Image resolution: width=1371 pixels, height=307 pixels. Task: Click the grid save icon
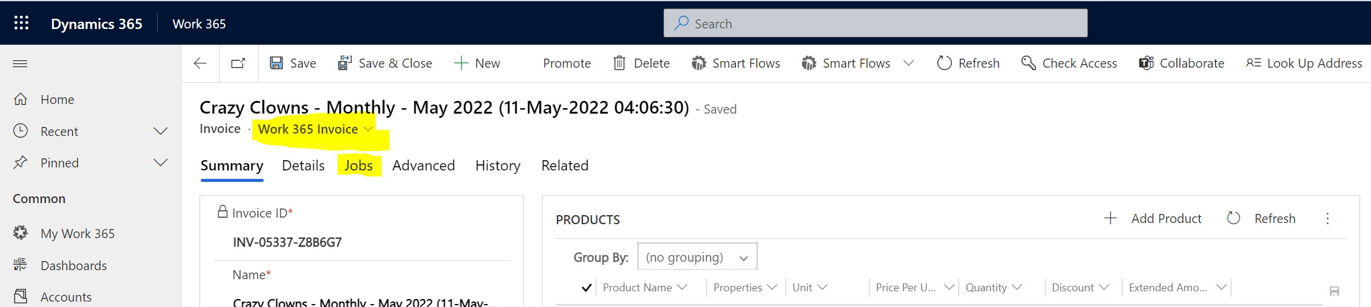coord(1334,291)
